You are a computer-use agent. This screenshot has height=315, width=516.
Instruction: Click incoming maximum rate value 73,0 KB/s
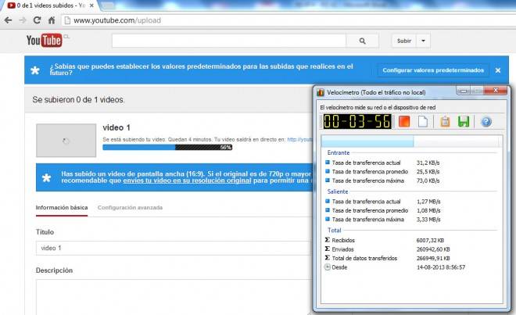[428, 181]
